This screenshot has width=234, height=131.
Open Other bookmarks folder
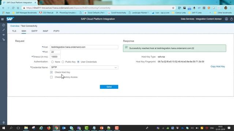[x=223, y=13]
